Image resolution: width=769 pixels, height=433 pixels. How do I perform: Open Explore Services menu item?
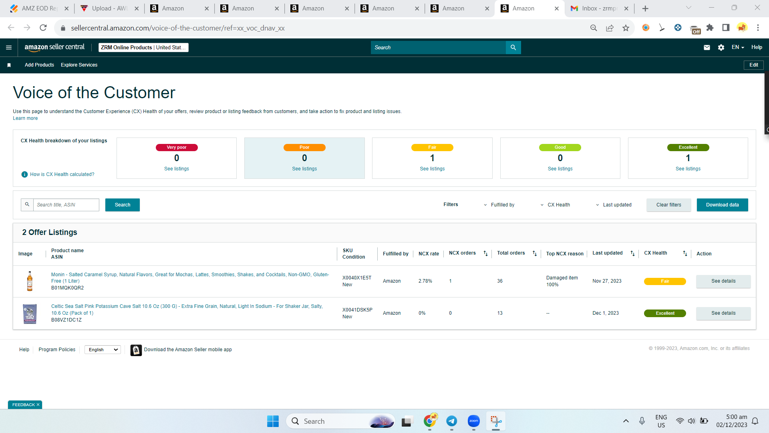click(79, 65)
